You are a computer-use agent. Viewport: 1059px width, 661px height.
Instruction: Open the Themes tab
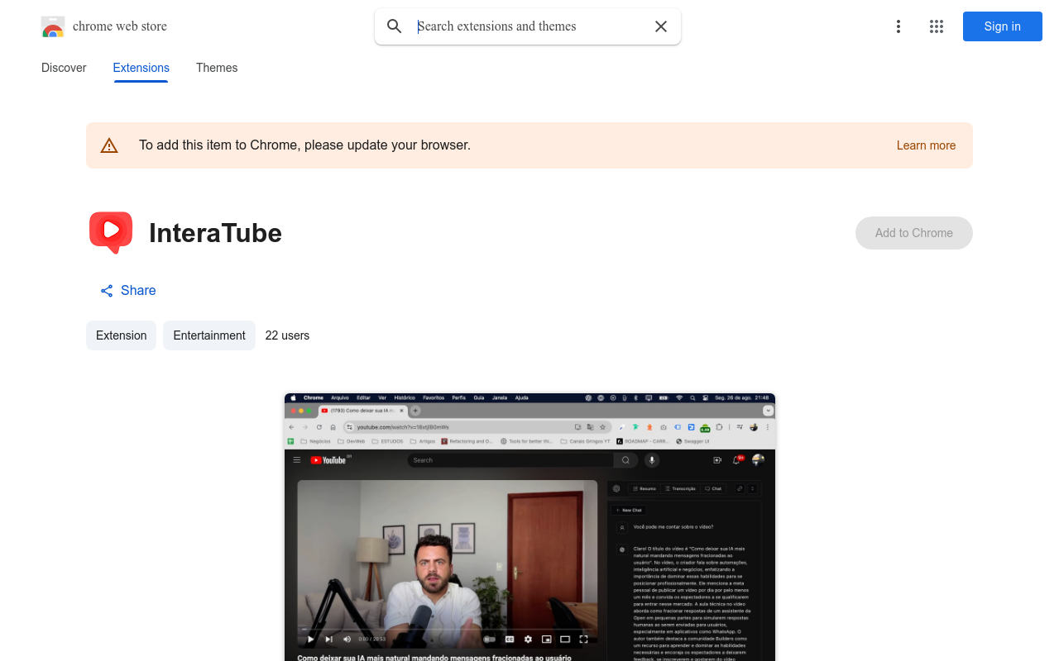(x=217, y=68)
